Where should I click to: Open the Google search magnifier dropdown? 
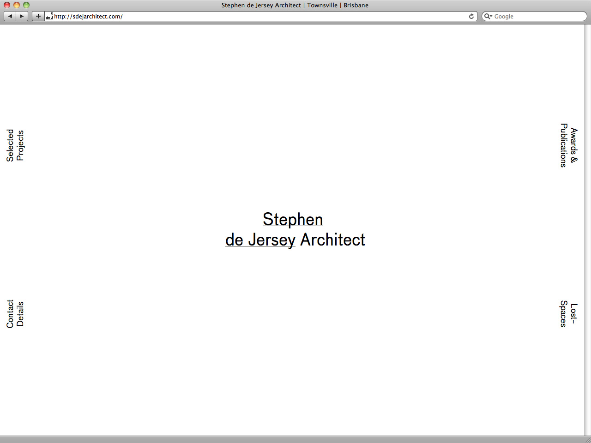click(488, 16)
